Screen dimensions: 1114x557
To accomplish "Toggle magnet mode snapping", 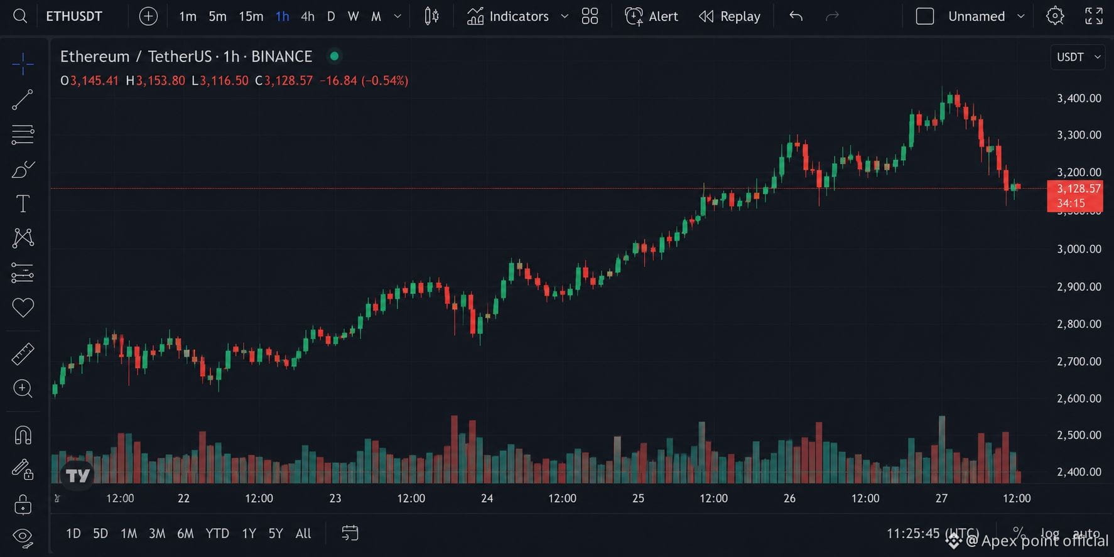I will click(x=23, y=435).
